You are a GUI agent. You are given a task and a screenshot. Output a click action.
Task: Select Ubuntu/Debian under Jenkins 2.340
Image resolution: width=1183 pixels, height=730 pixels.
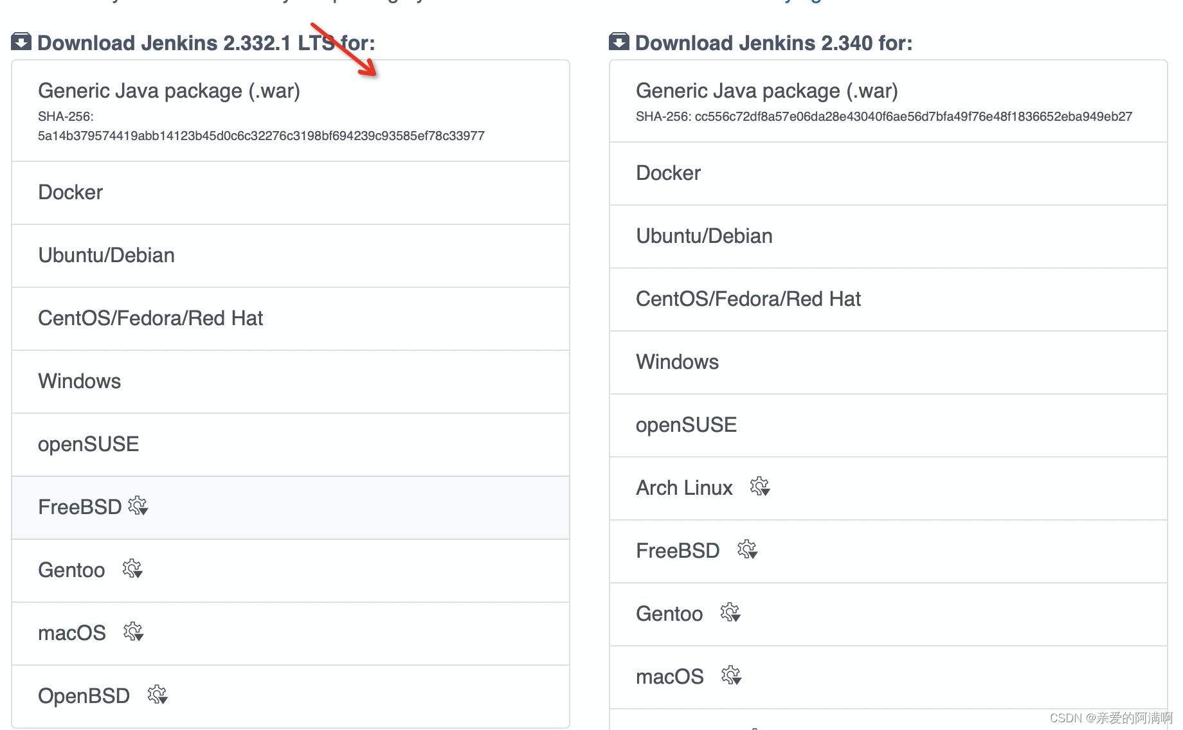point(889,236)
